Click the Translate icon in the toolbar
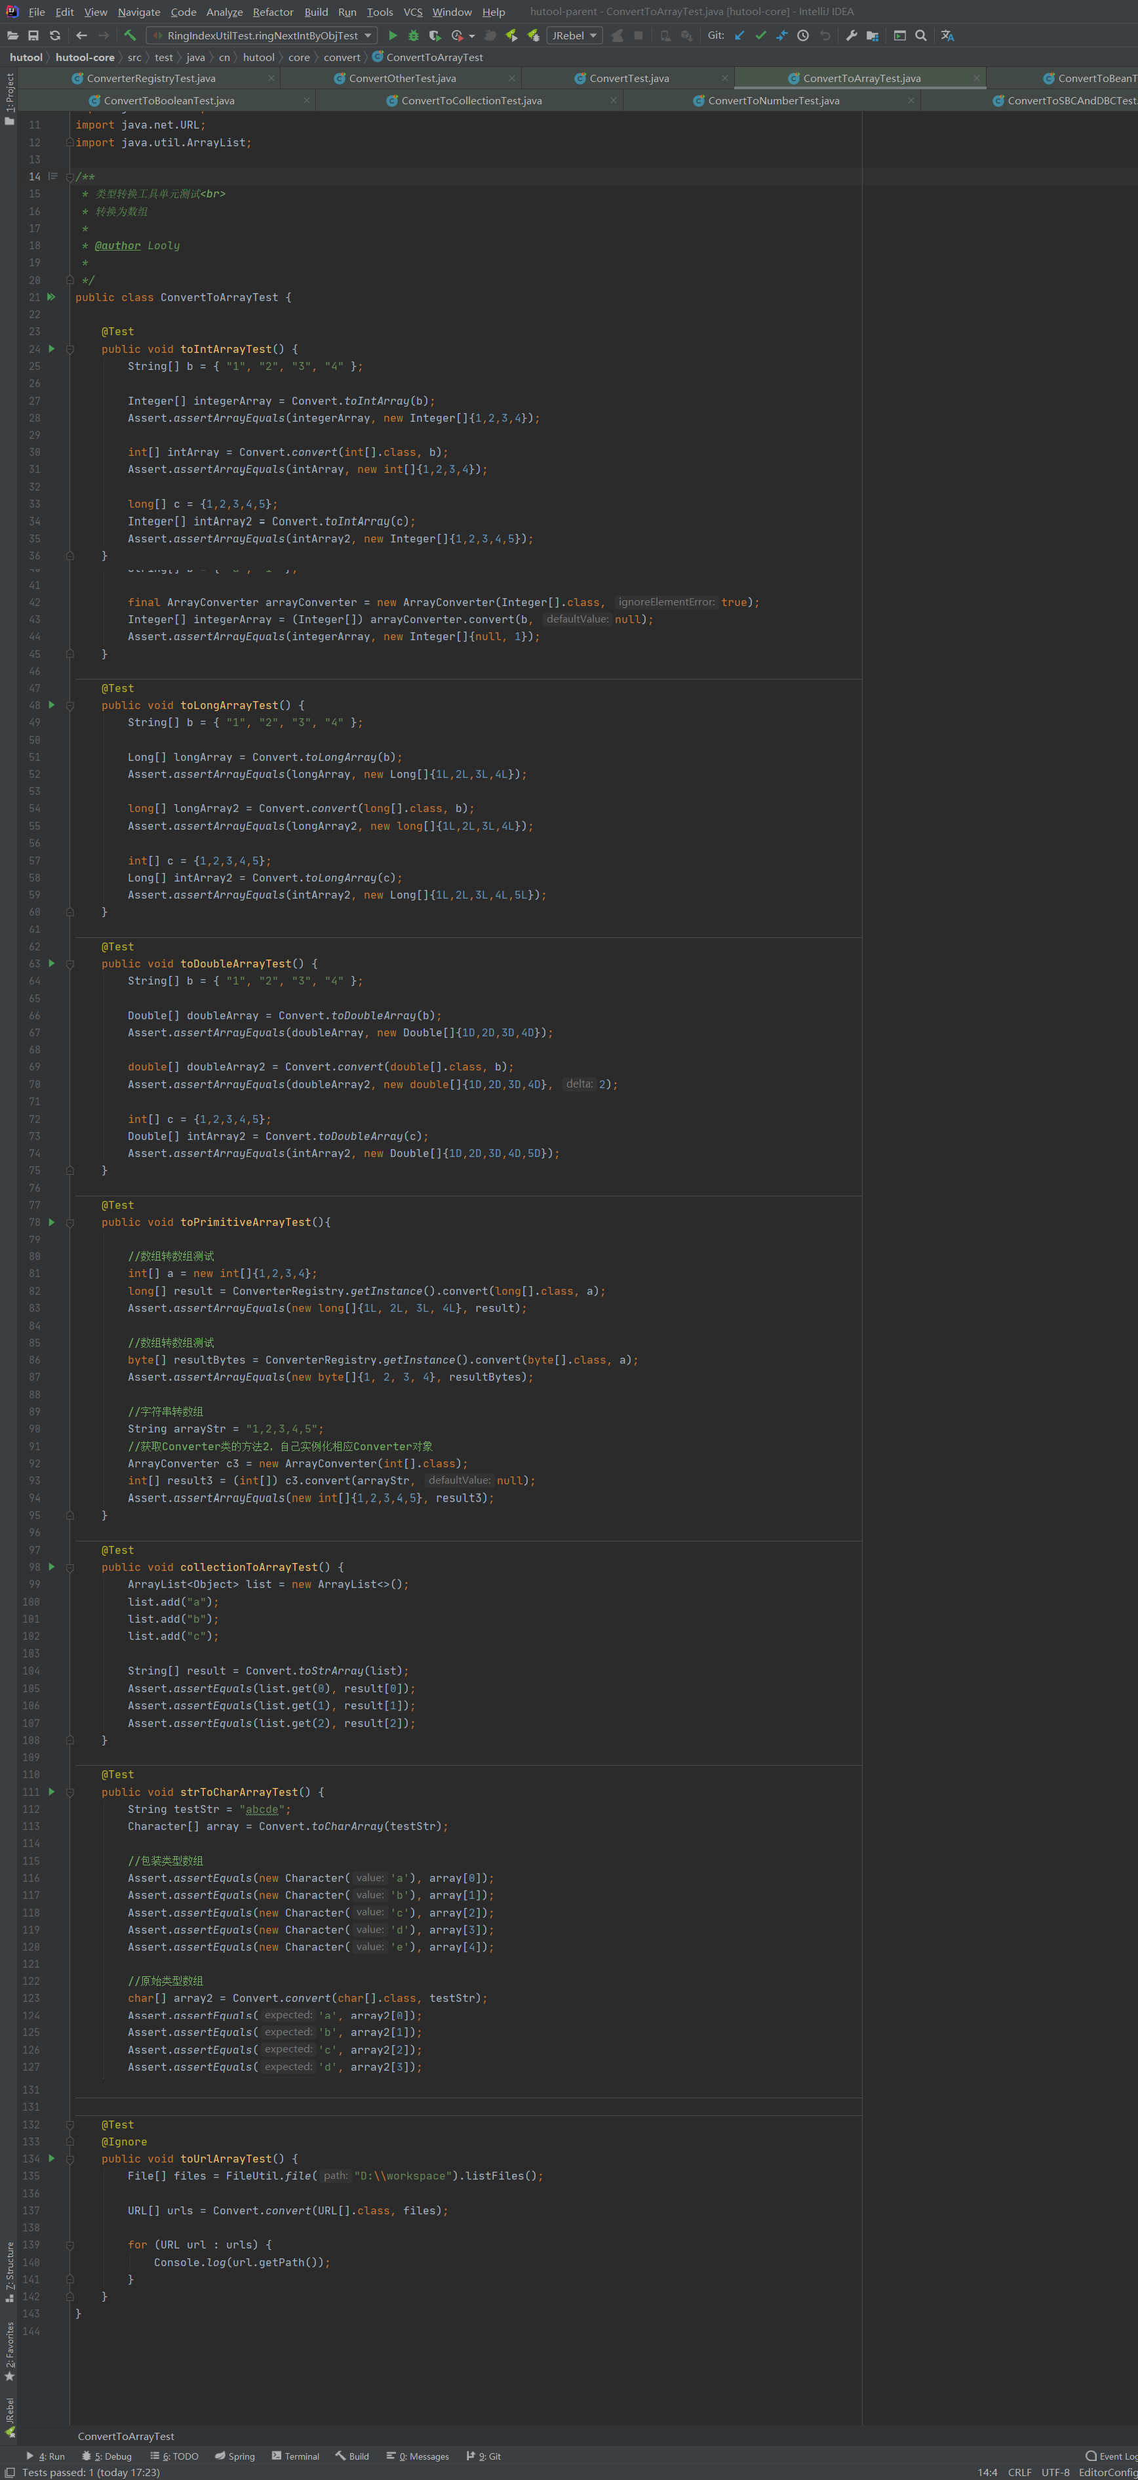The width and height of the screenshot is (1138, 2480). click(947, 35)
